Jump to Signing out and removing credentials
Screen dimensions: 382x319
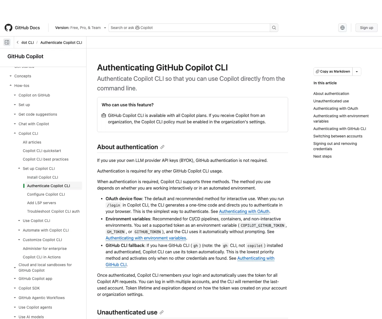pyautogui.click(x=335, y=146)
